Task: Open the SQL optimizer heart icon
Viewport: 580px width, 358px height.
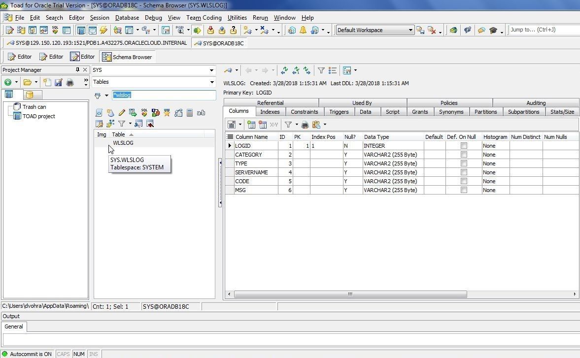Action: tap(55, 31)
